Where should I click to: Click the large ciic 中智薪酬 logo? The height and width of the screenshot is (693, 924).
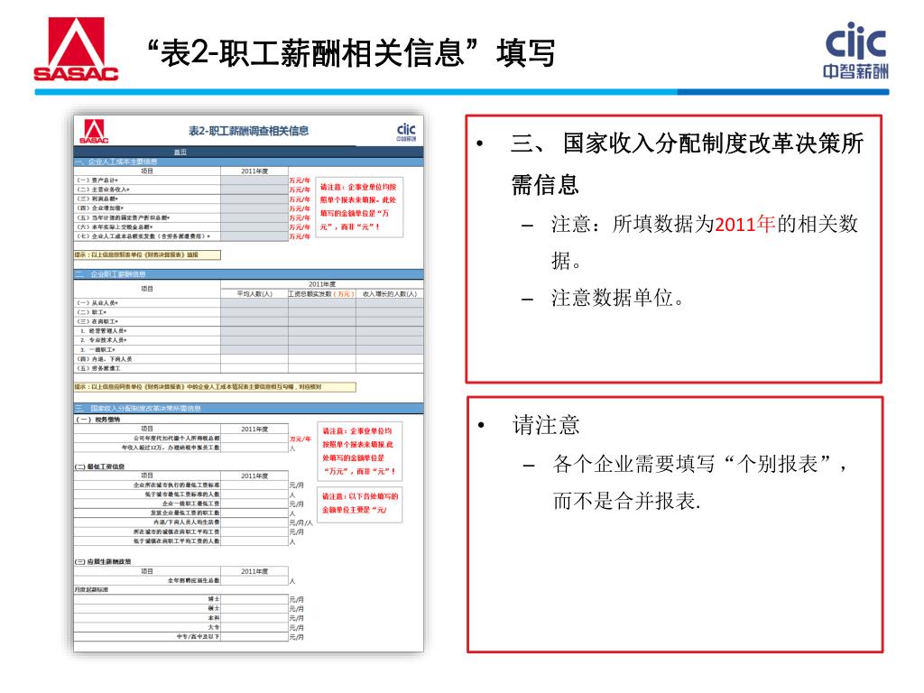855,51
